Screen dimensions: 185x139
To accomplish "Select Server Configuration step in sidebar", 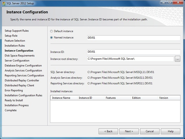I will 17,61.
